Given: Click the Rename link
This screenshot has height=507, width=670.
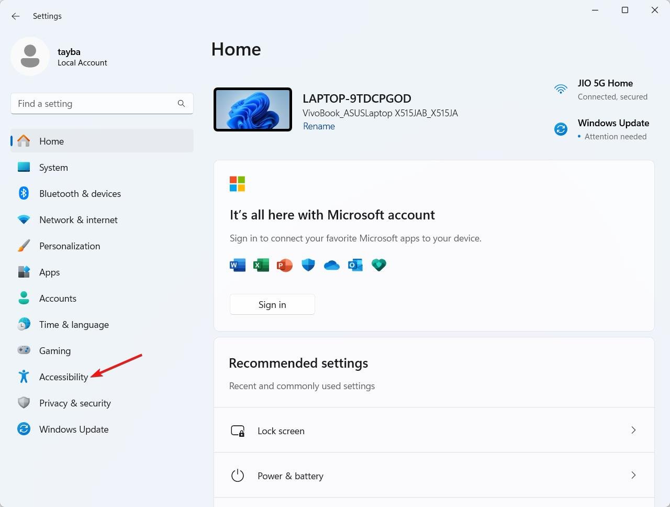Looking at the screenshot, I should pyautogui.click(x=319, y=126).
